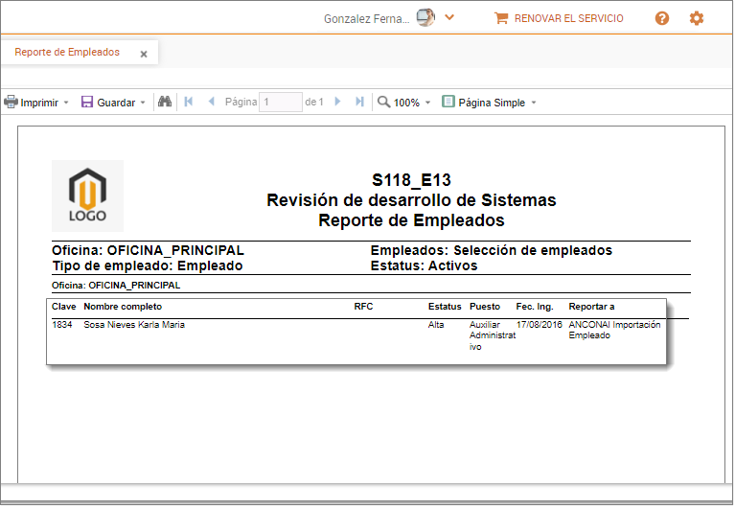Close the Reporte de Empleados tab

pyautogui.click(x=144, y=55)
